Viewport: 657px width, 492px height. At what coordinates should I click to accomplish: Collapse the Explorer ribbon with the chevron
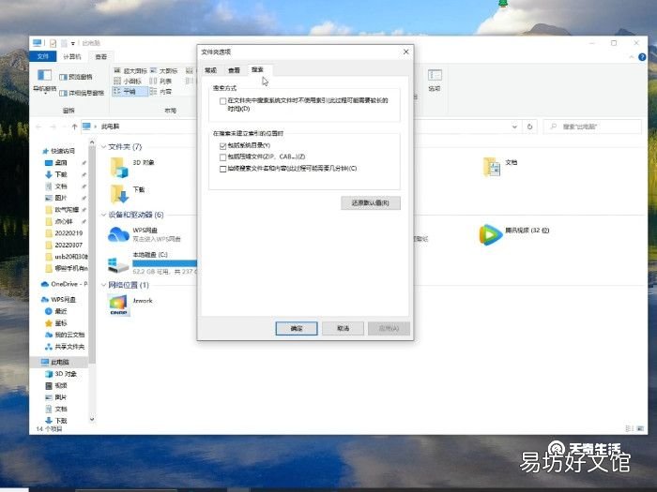click(x=632, y=57)
